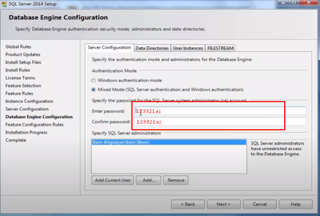320x216 pixels.
Task: Click the Enter password field
Action: click(x=221, y=111)
